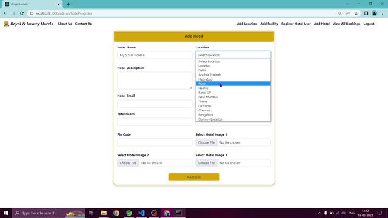Open the terminal app on taskbar

(x=179, y=213)
